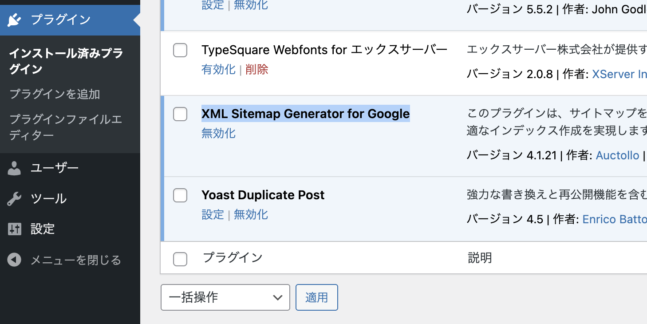Open Tools via the wrench icon

14,199
